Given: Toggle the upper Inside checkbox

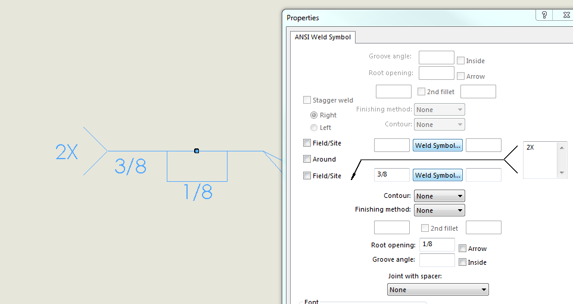Looking at the screenshot, I should 460,60.
